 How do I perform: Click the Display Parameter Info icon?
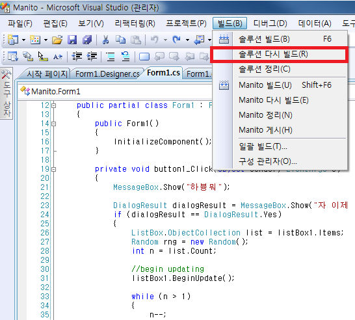click(x=28, y=57)
